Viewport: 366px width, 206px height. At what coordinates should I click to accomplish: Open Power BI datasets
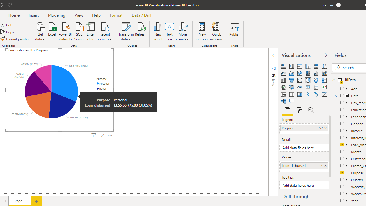65,32
